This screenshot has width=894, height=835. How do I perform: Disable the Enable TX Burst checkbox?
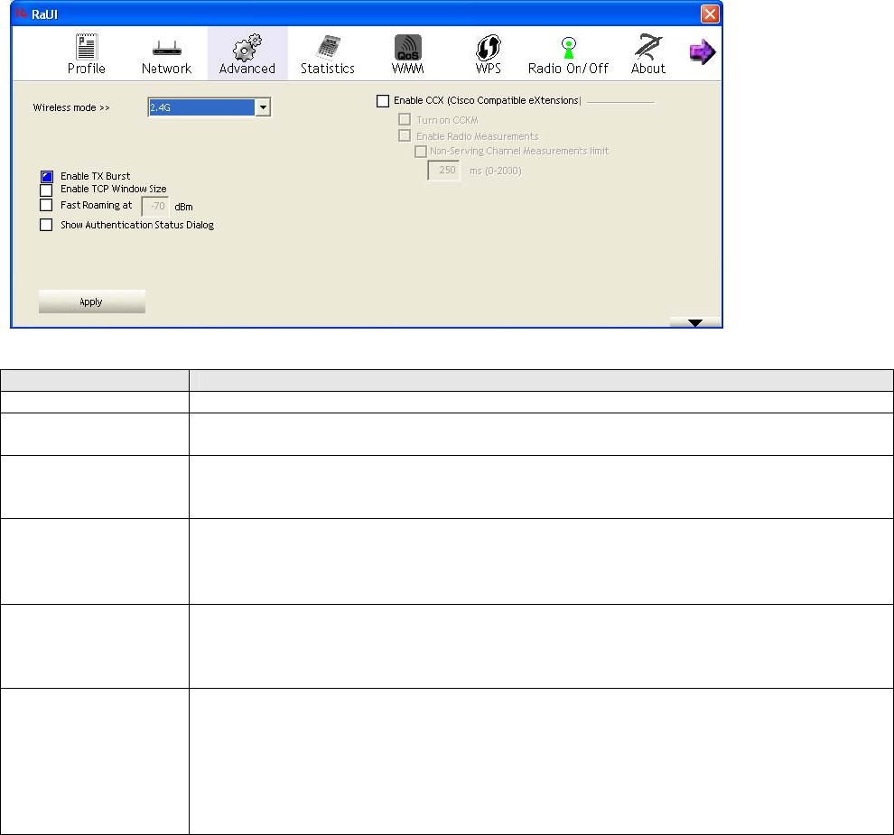[47, 177]
